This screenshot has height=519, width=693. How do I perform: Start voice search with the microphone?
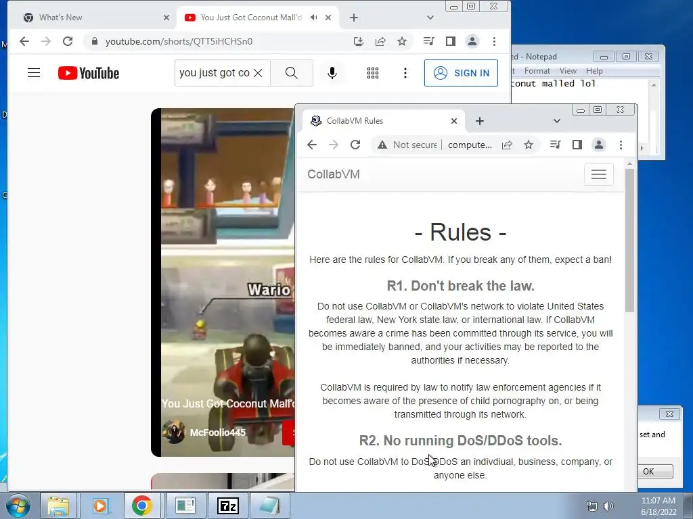[x=332, y=73]
